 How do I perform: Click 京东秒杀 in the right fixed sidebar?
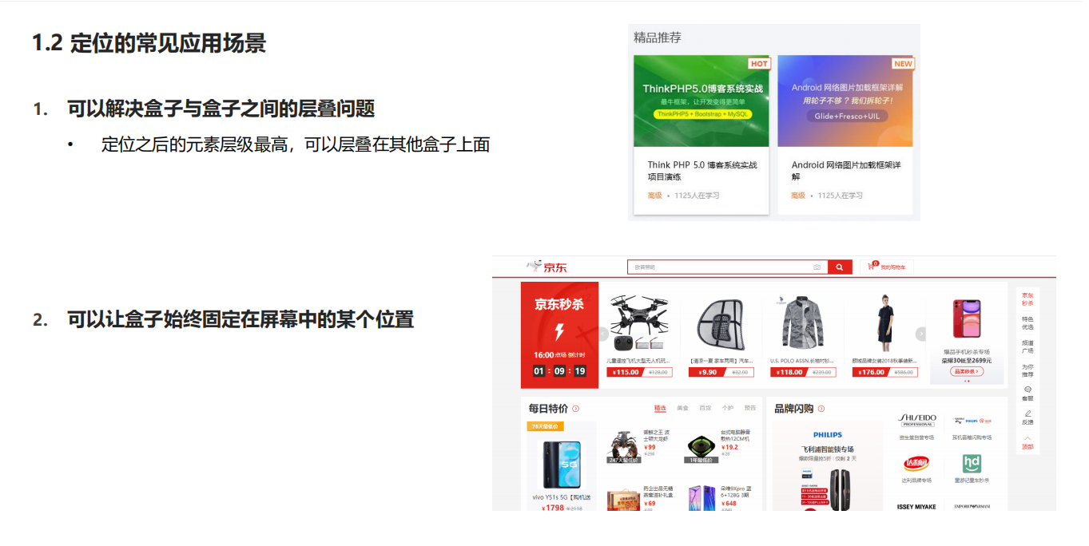(x=1027, y=299)
